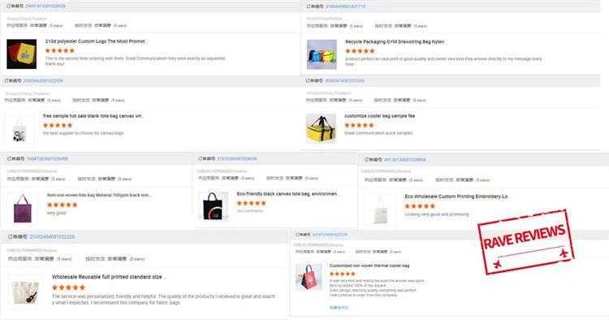
Task: Open the red and yellow polyester bag thumbnail
Action: [x=22, y=54]
